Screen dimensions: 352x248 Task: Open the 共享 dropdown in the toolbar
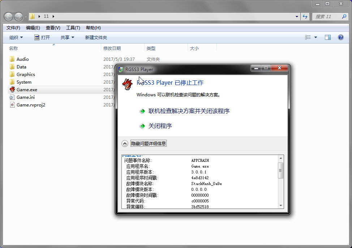pos(67,37)
